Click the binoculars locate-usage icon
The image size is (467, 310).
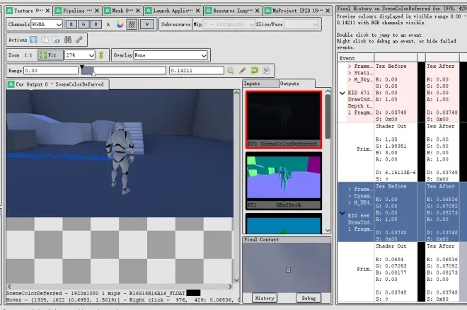(68, 40)
